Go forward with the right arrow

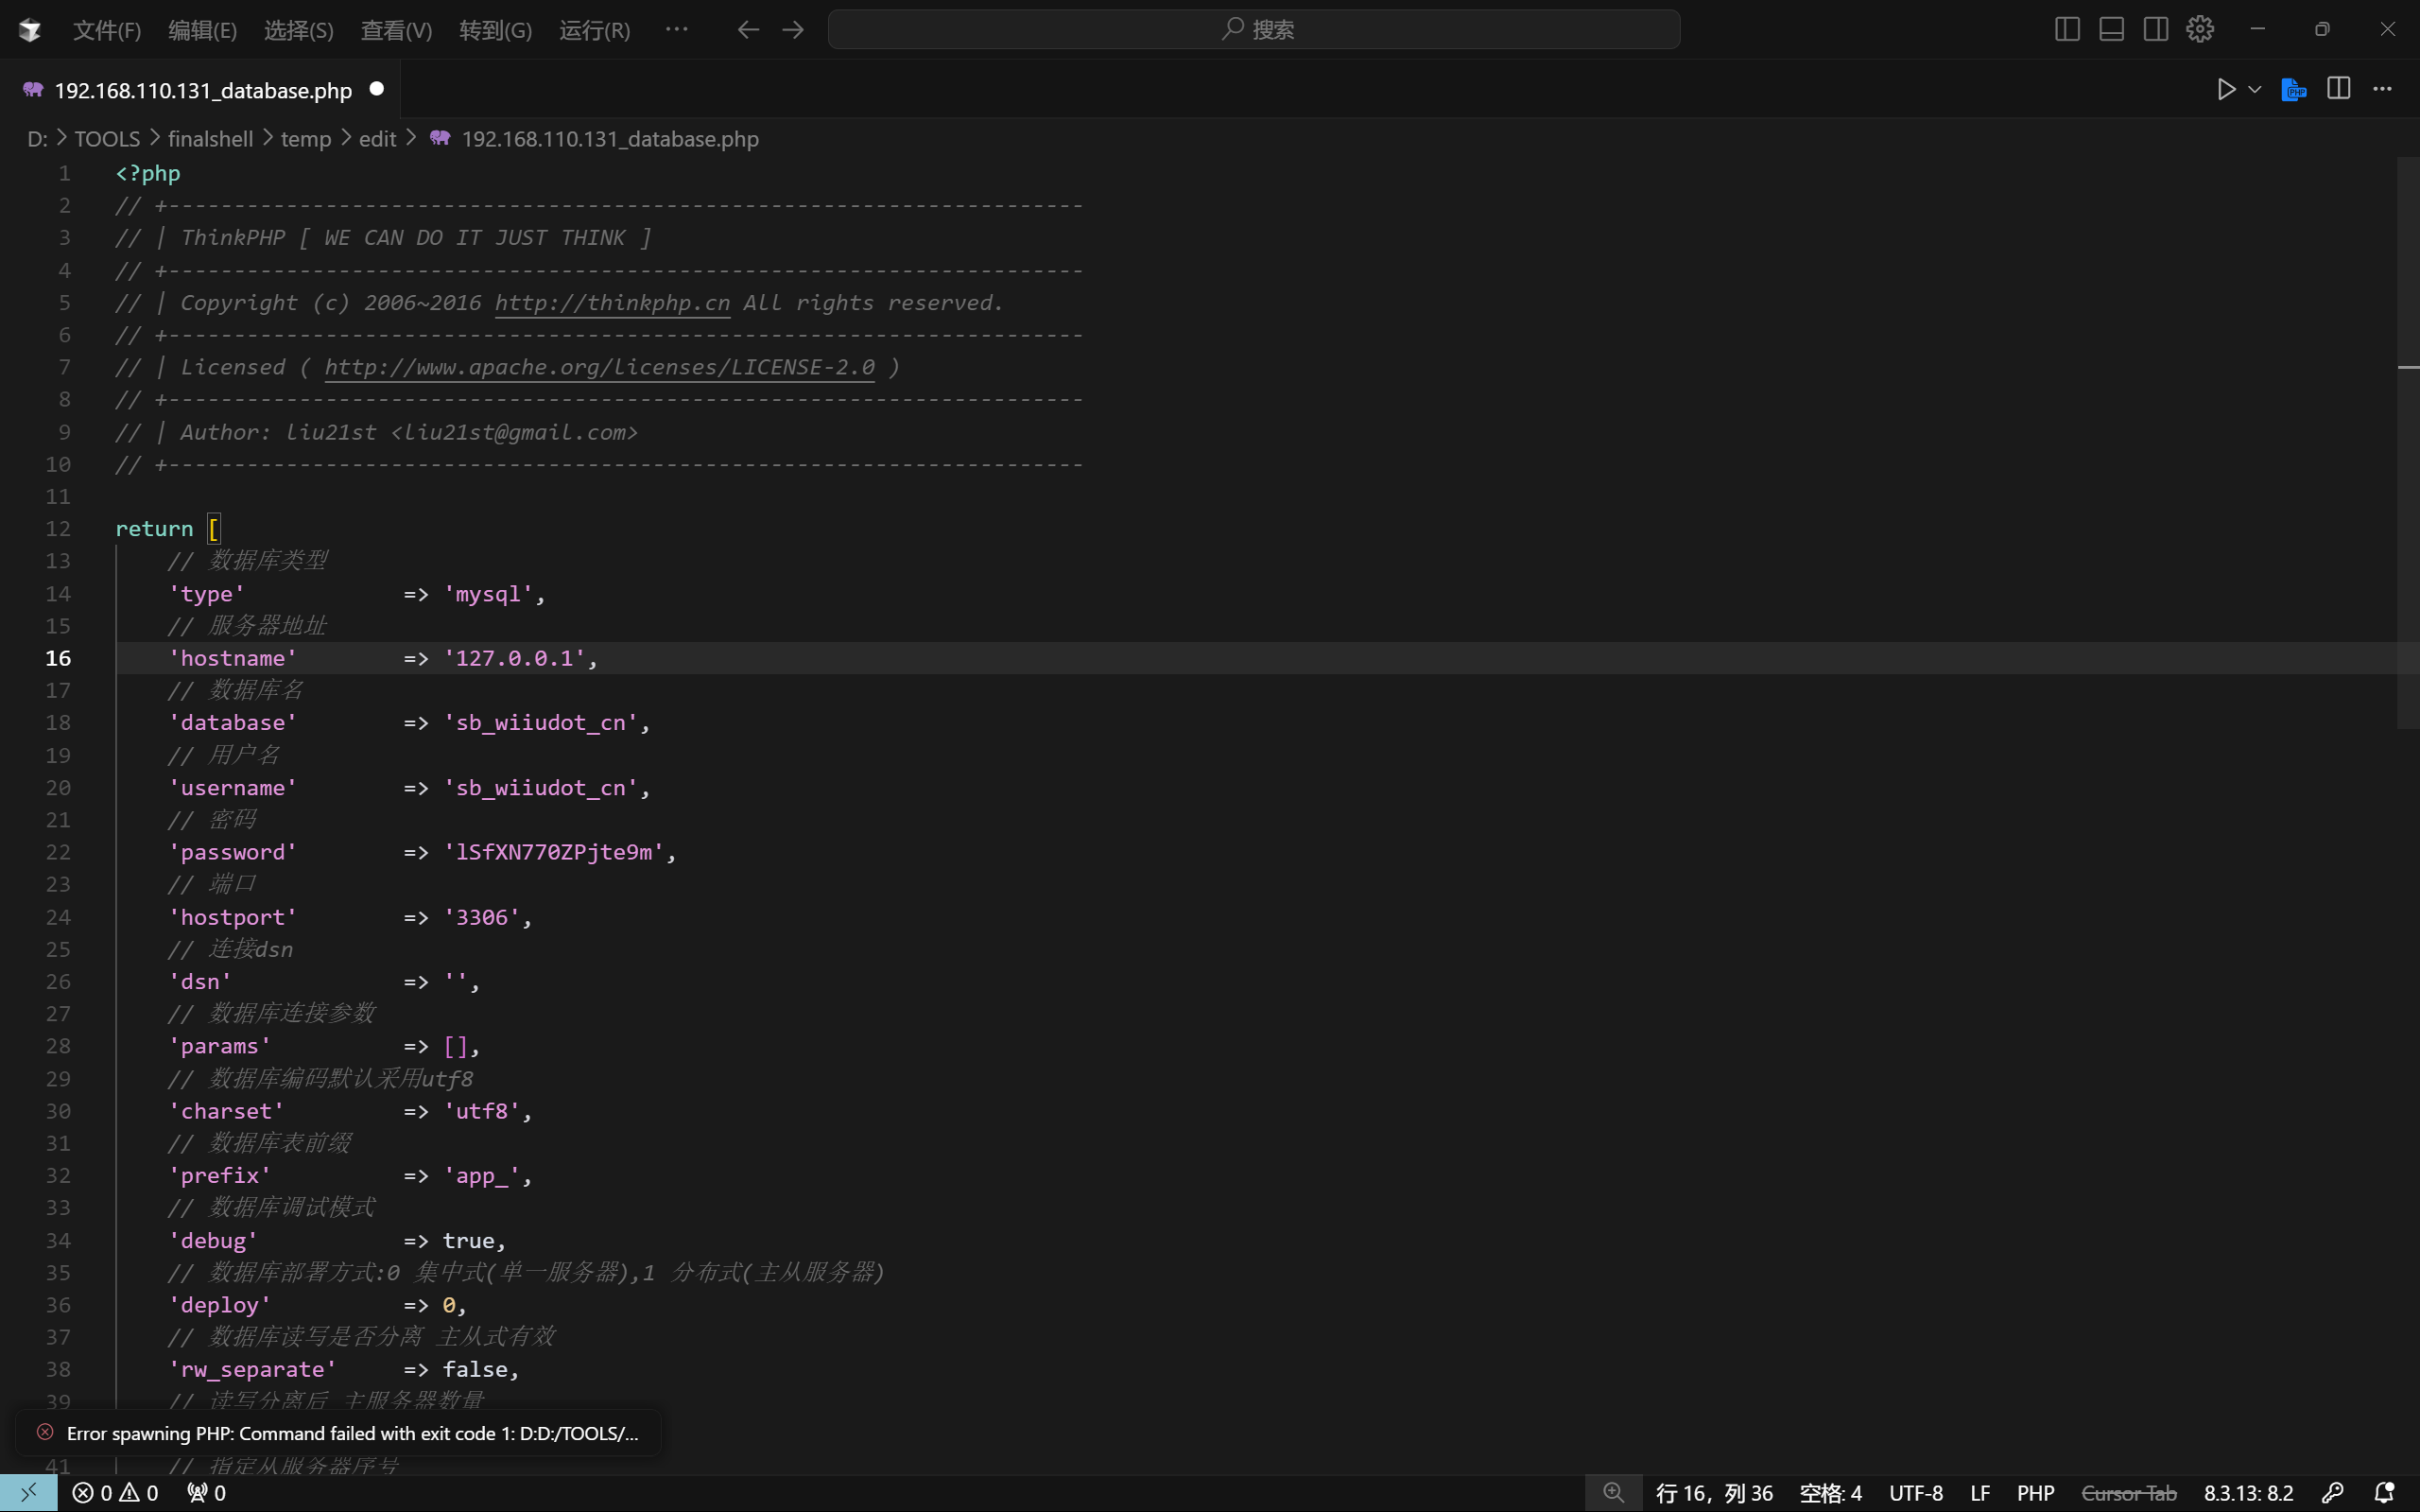pyautogui.click(x=793, y=30)
